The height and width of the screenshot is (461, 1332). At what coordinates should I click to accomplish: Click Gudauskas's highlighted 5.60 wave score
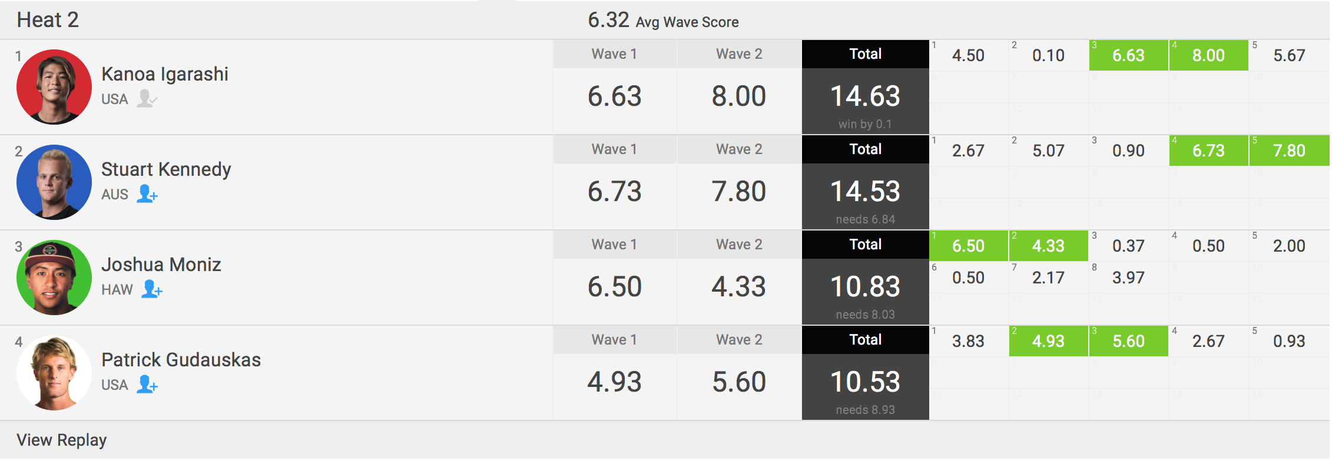pyautogui.click(x=1128, y=341)
